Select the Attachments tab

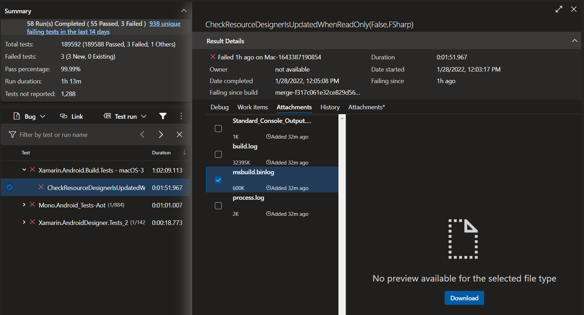294,107
